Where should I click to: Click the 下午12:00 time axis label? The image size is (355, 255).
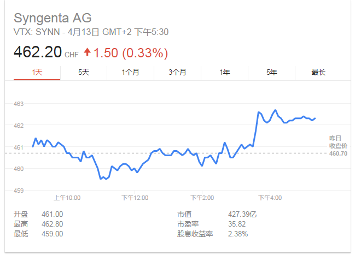[x=135, y=198]
